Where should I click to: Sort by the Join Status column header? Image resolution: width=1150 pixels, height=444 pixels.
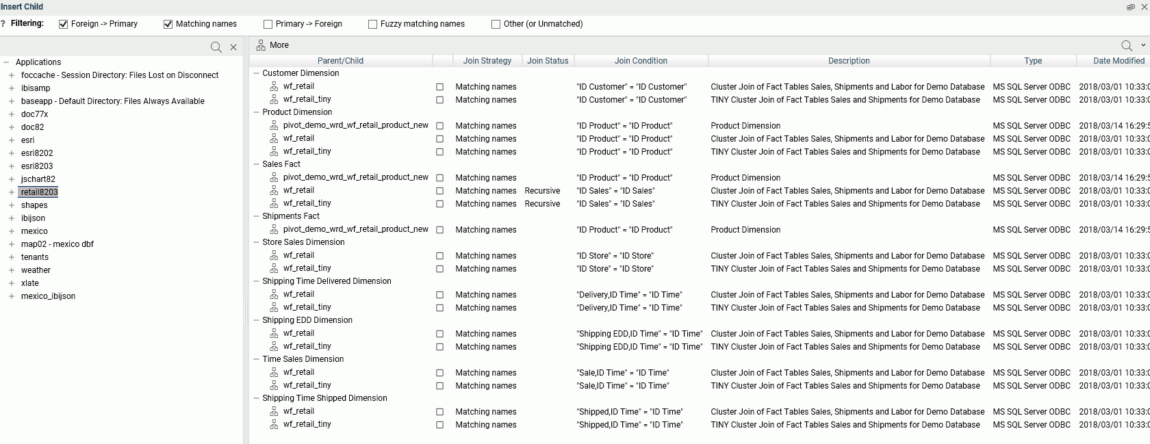pyautogui.click(x=548, y=61)
